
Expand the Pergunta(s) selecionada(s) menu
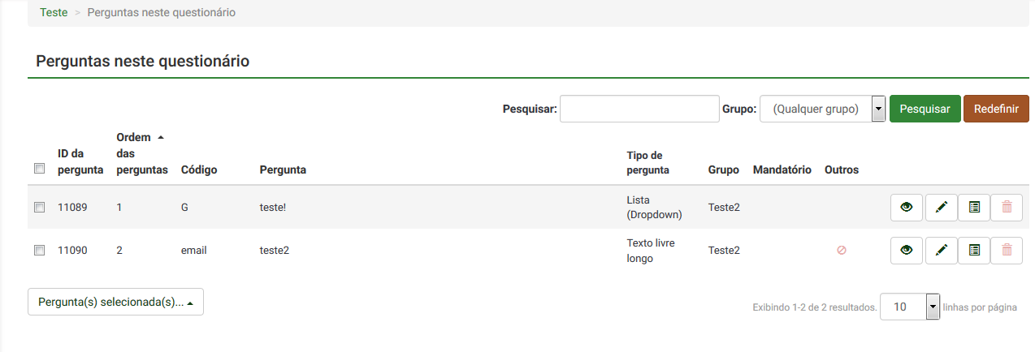point(115,303)
